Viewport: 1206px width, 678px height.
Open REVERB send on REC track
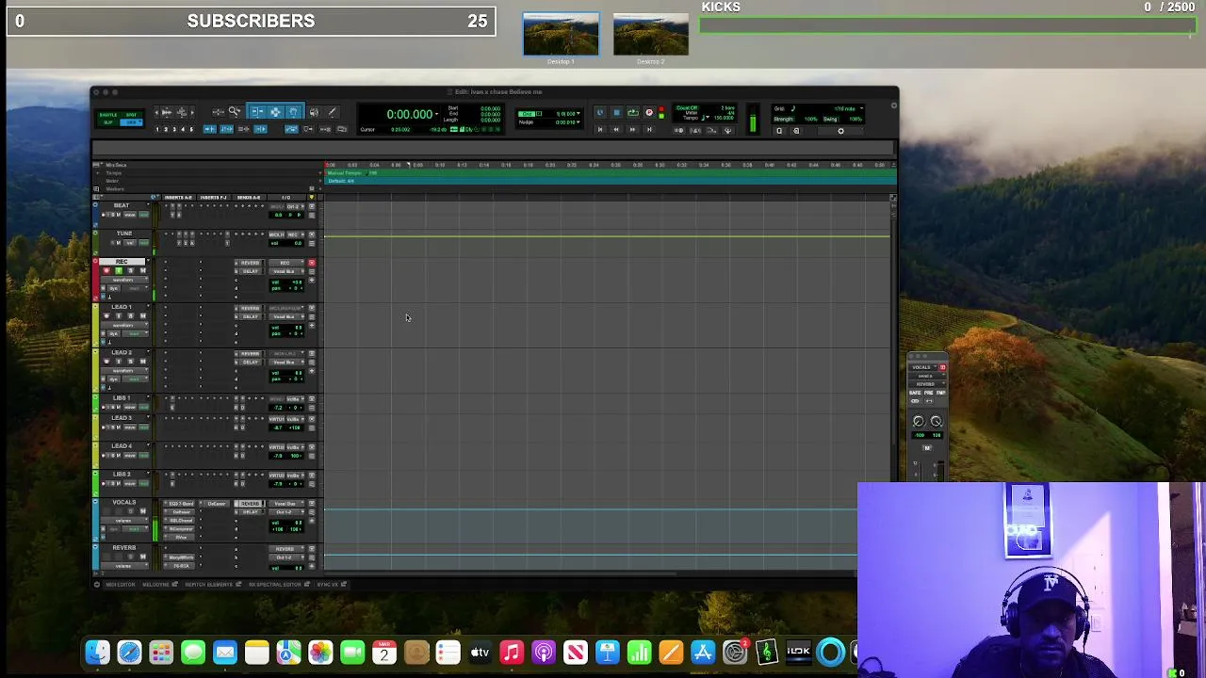coord(251,263)
